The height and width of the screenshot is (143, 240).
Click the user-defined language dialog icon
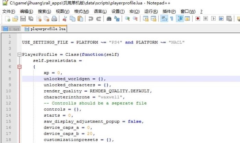click(x=187, y=18)
